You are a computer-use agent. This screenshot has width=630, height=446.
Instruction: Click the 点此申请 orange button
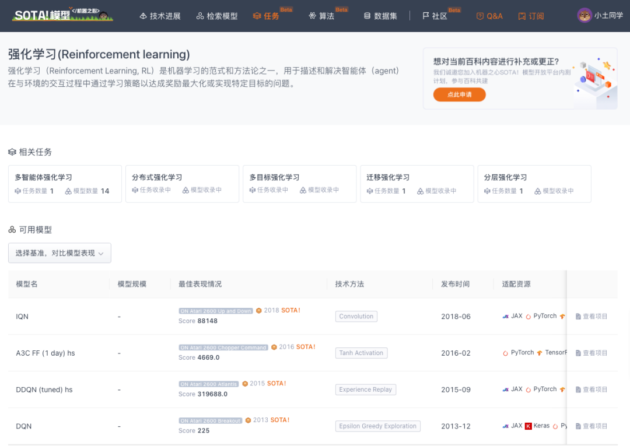pos(459,95)
